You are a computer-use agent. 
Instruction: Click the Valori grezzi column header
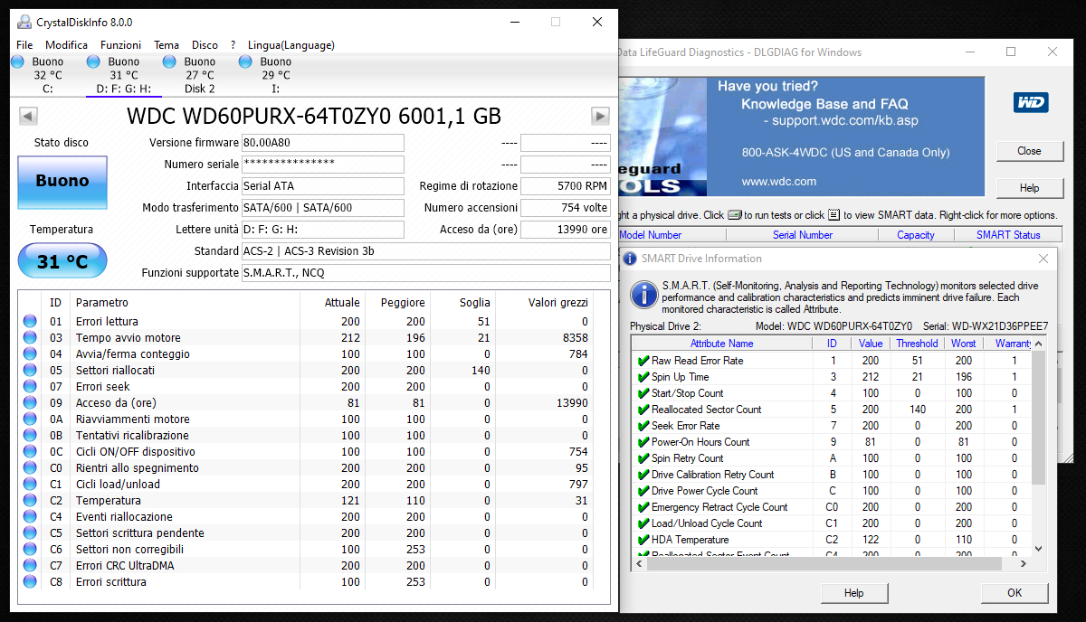(547, 303)
